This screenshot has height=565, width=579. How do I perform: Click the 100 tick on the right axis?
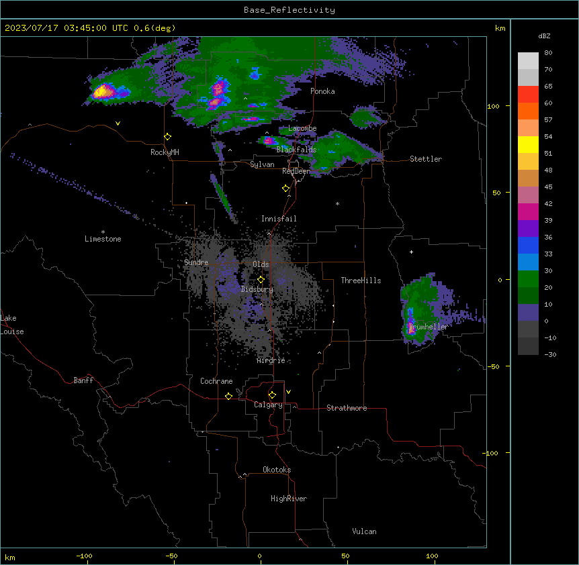coord(493,106)
